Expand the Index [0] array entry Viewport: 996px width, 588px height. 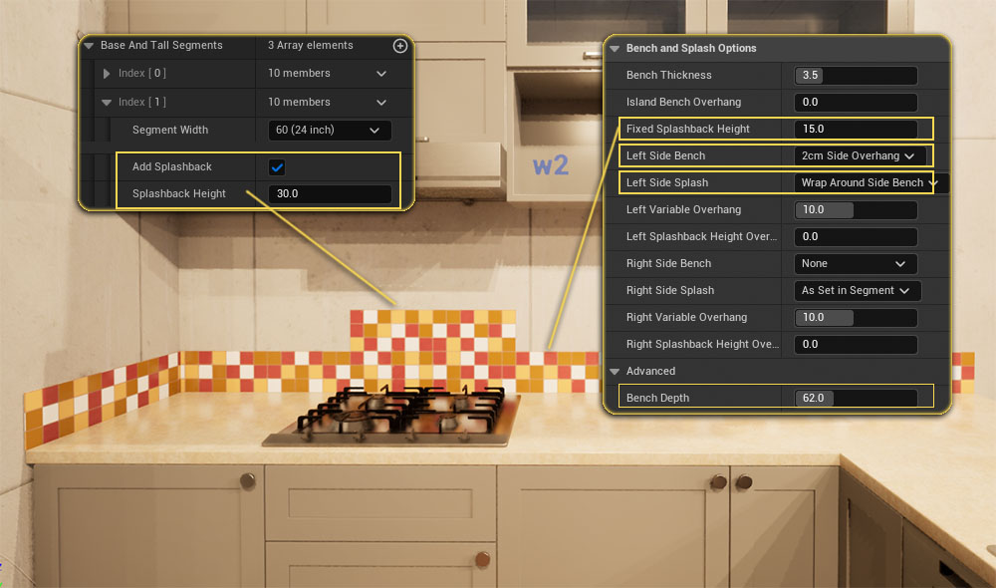[x=108, y=74]
